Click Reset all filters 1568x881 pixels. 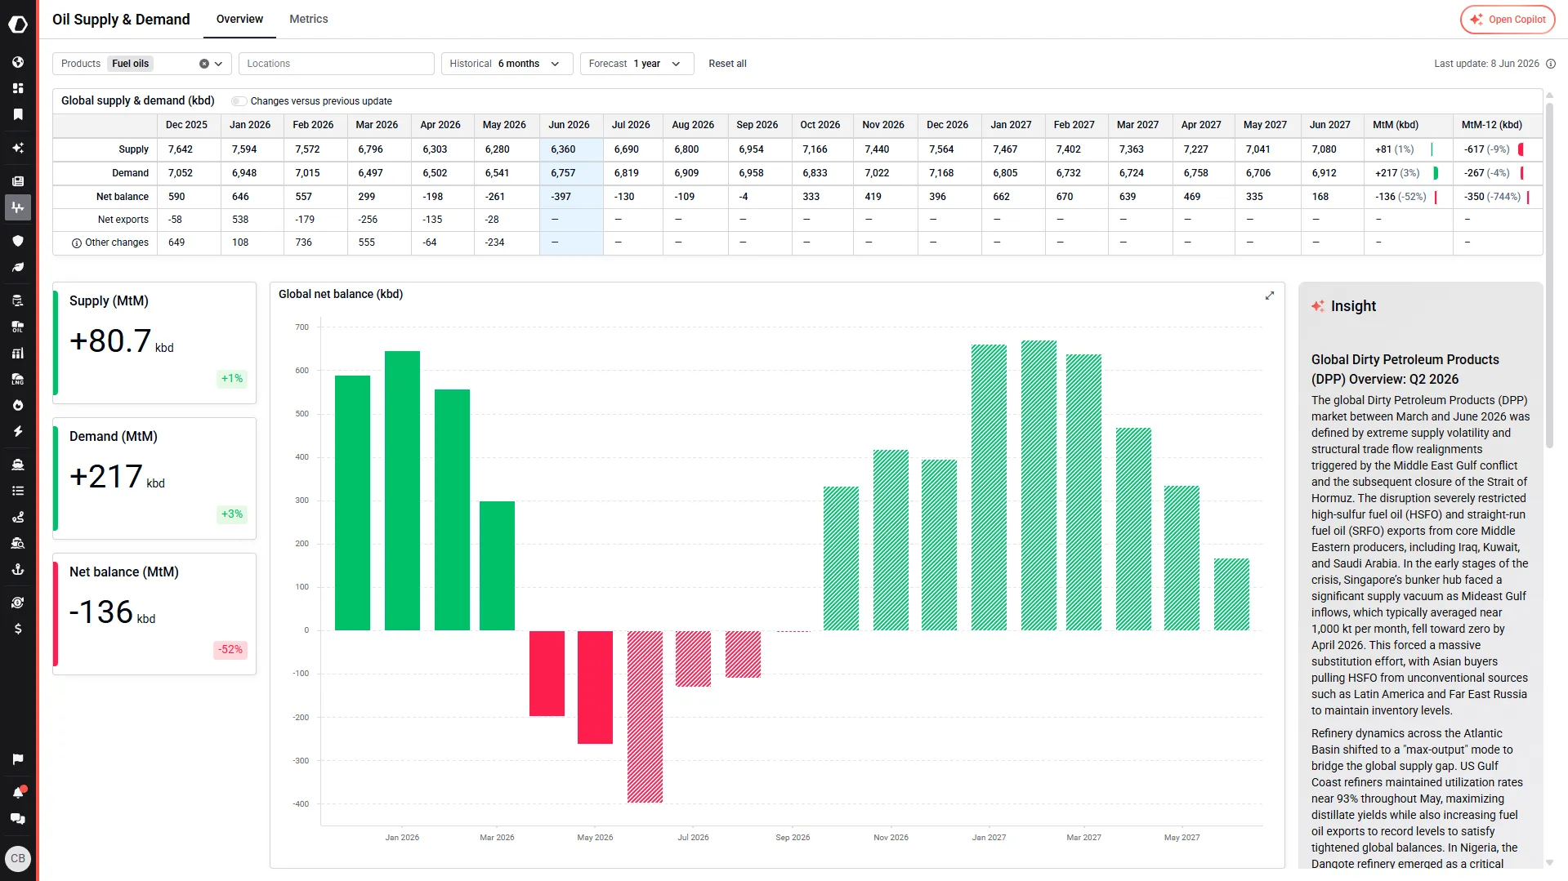pos(727,64)
